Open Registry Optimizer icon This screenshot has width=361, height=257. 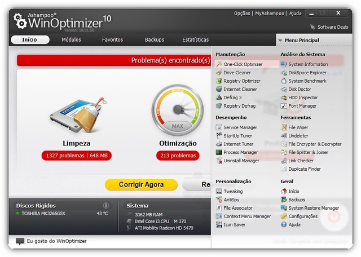[219, 81]
